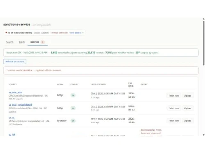Open the us_ofac_sdn source link
The image size is (205, 154).
[x=15, y=92]
